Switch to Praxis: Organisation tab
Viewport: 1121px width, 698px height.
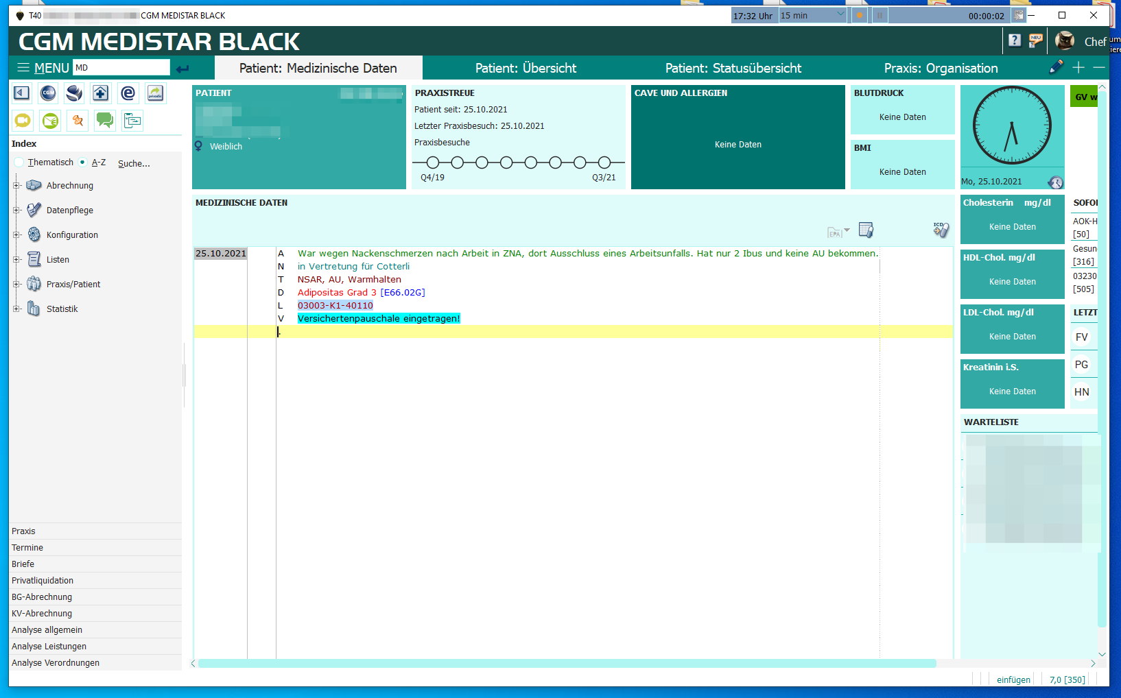tap(941, 68)
